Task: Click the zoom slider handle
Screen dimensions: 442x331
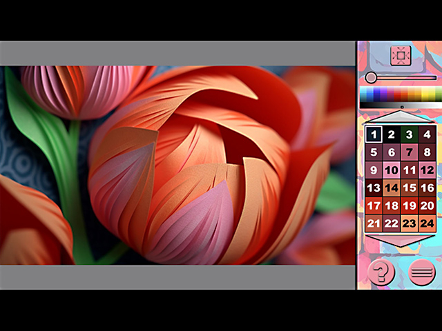Action: pyautogui.click(x=372, y=78)
